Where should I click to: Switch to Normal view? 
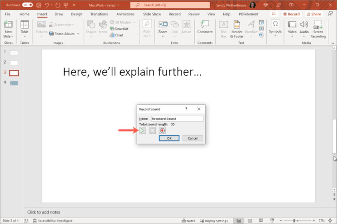[x=239, y=221]
